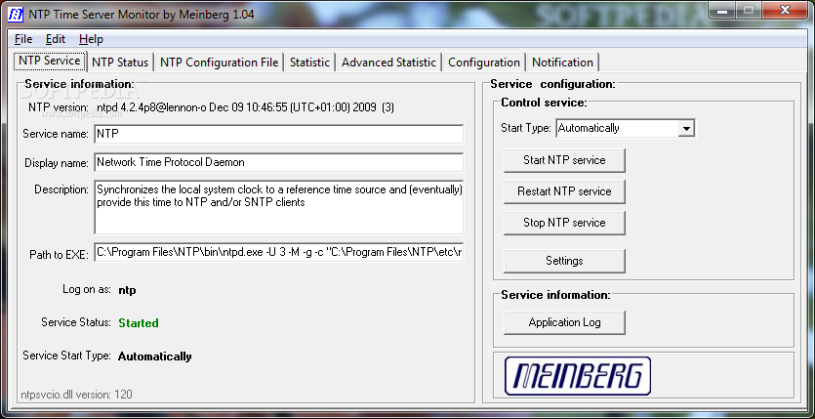The height and width of the screenshot is (419, 815).
Task: Expand the Start Type dropdown arrow
Action: pyautogui.click(x=686, y=128)
